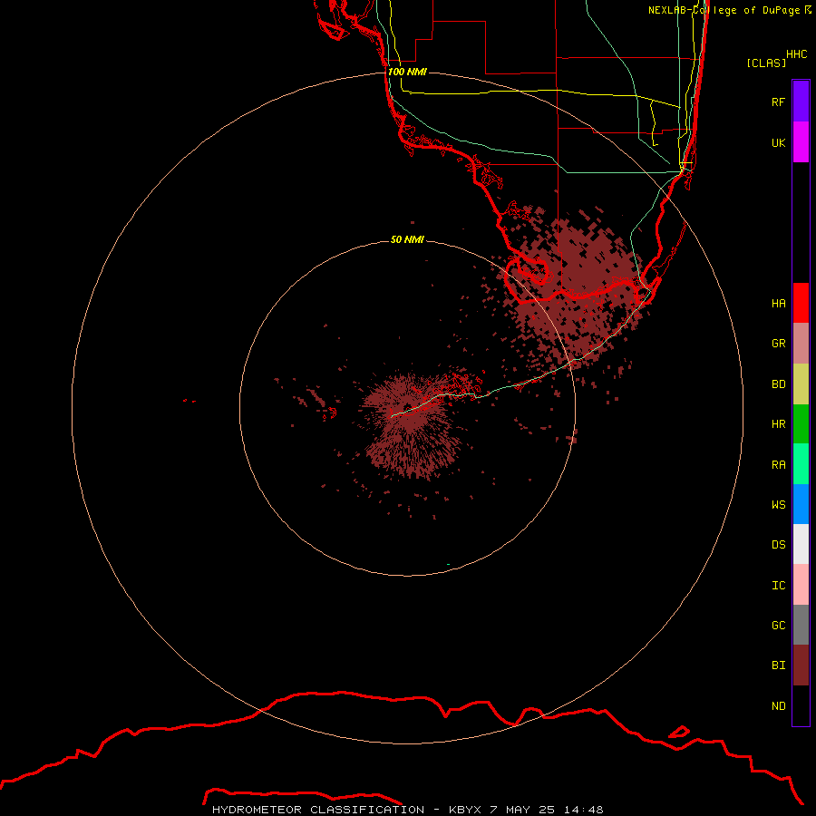Click the RF legend label text
This screenshot has height=816, width=816.
tap(779, 102)
